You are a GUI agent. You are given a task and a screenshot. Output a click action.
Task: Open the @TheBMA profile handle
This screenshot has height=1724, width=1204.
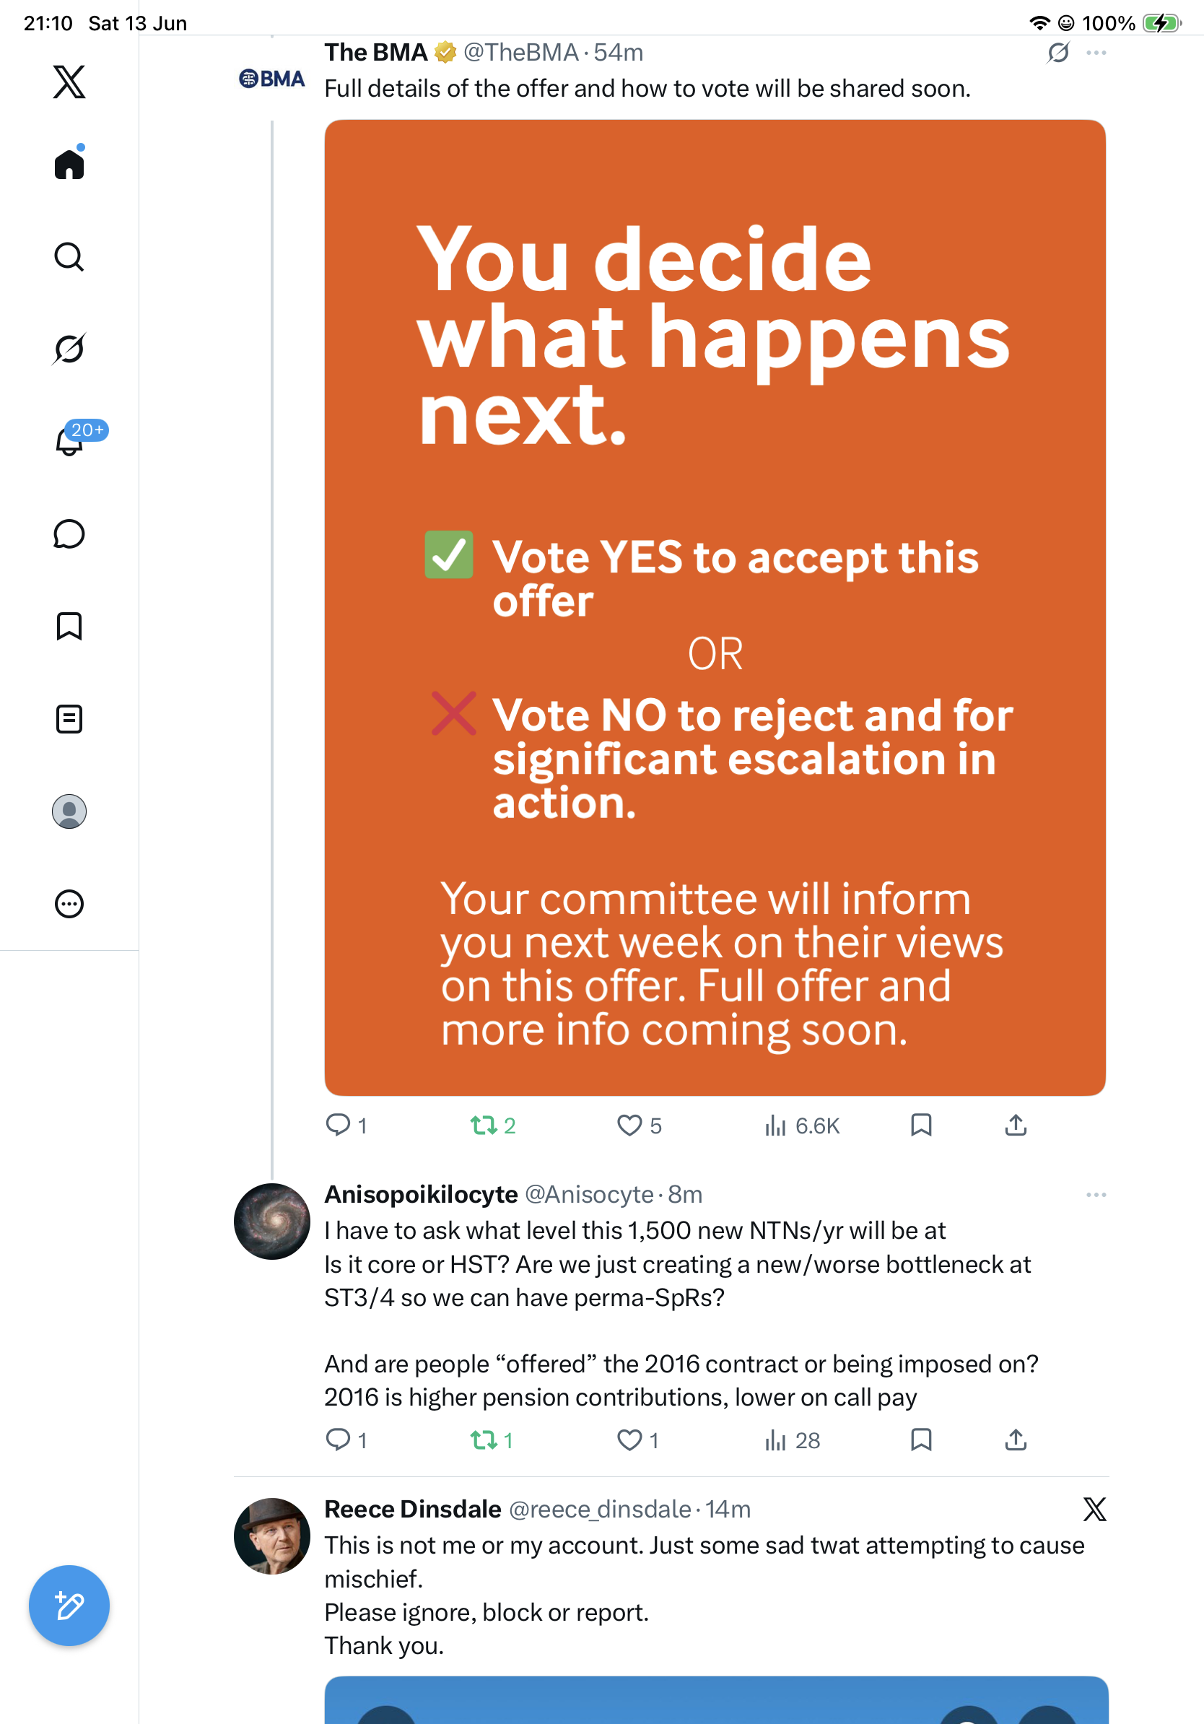point(521,53)
